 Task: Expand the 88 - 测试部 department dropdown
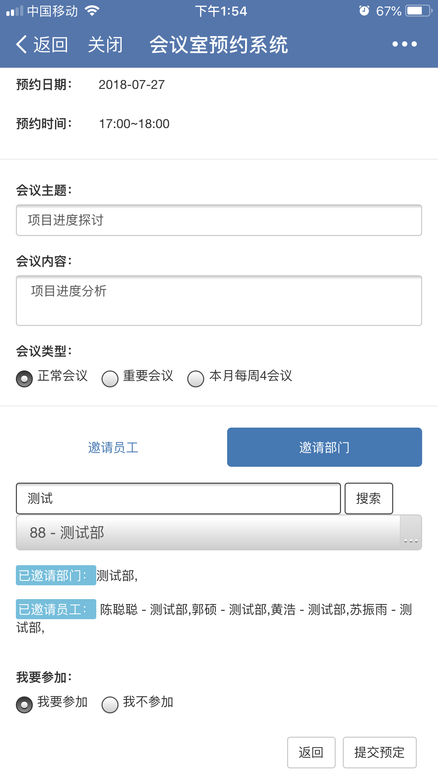point(219,533)
